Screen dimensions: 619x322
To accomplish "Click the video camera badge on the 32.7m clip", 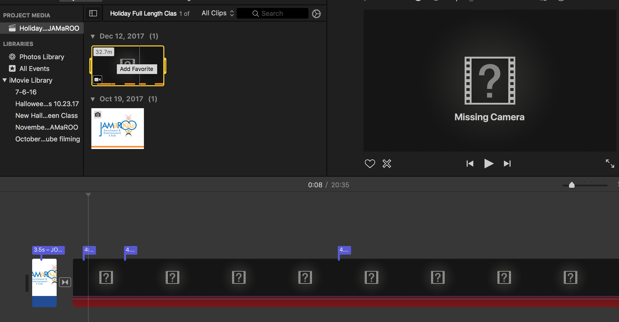I will pos(97,80).
